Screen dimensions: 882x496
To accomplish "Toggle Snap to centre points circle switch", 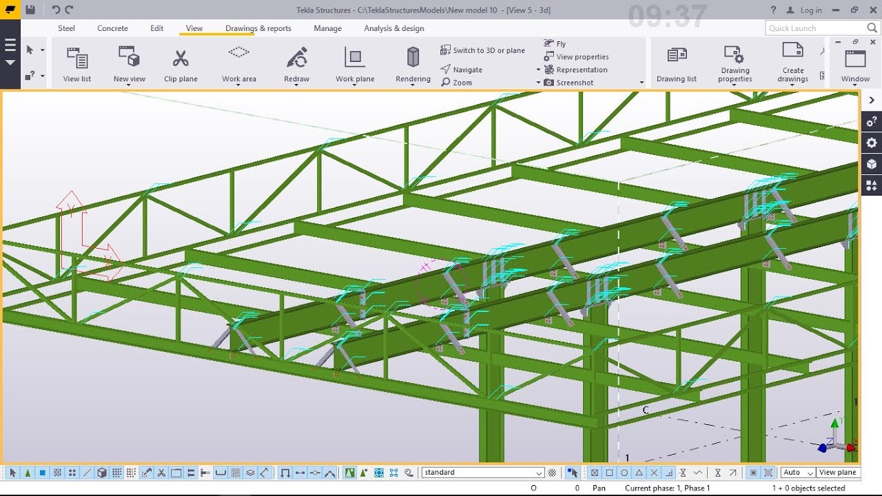I will point(624,473).
